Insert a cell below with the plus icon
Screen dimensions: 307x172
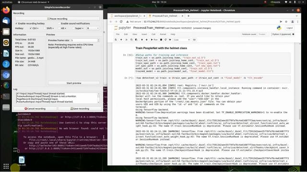tap(121, 40)
